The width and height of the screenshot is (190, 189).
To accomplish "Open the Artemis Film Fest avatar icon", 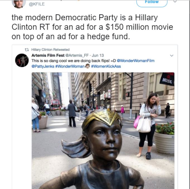I will tap(22, 60).
